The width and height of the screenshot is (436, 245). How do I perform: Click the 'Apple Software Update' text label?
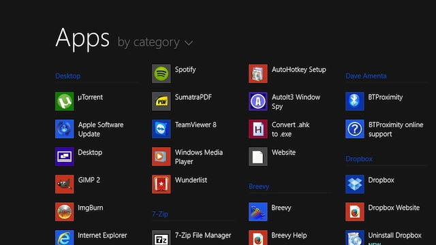pos(101,129)
